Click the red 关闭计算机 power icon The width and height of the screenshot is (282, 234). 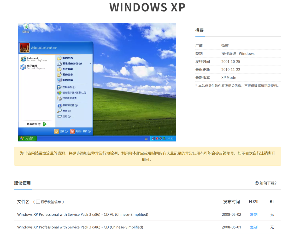pyautogui.click(x=72, y=131)
